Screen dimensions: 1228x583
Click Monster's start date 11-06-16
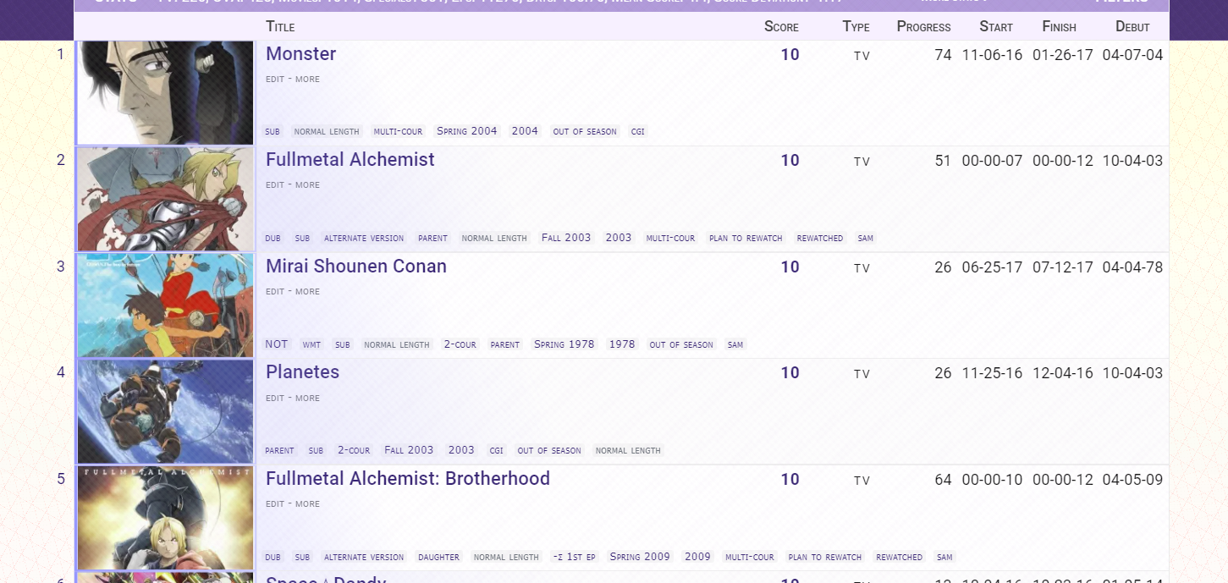click(992, 55)
